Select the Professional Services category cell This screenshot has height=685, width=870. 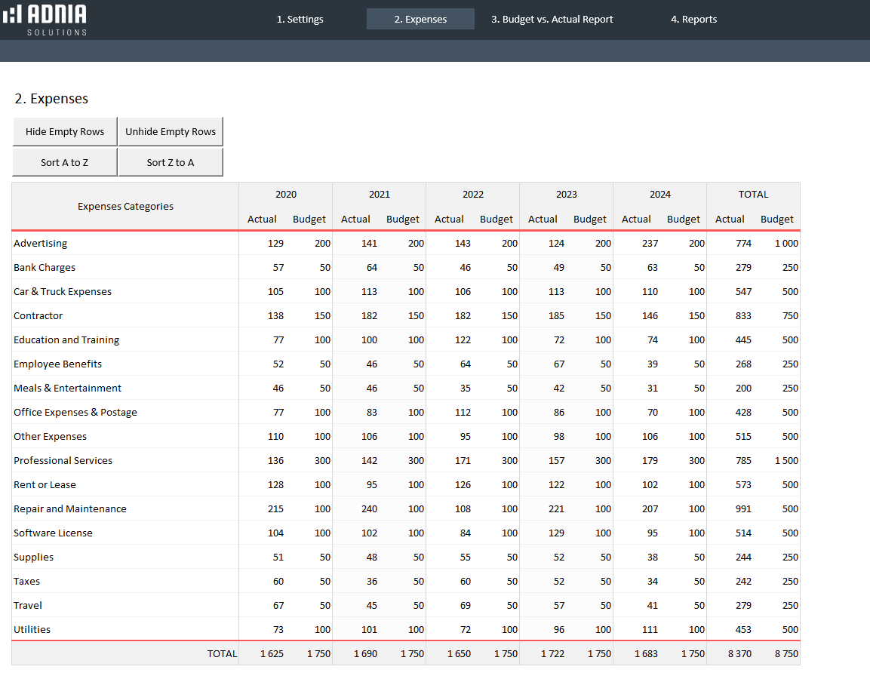pyautogui.click(x=63, y=461)
